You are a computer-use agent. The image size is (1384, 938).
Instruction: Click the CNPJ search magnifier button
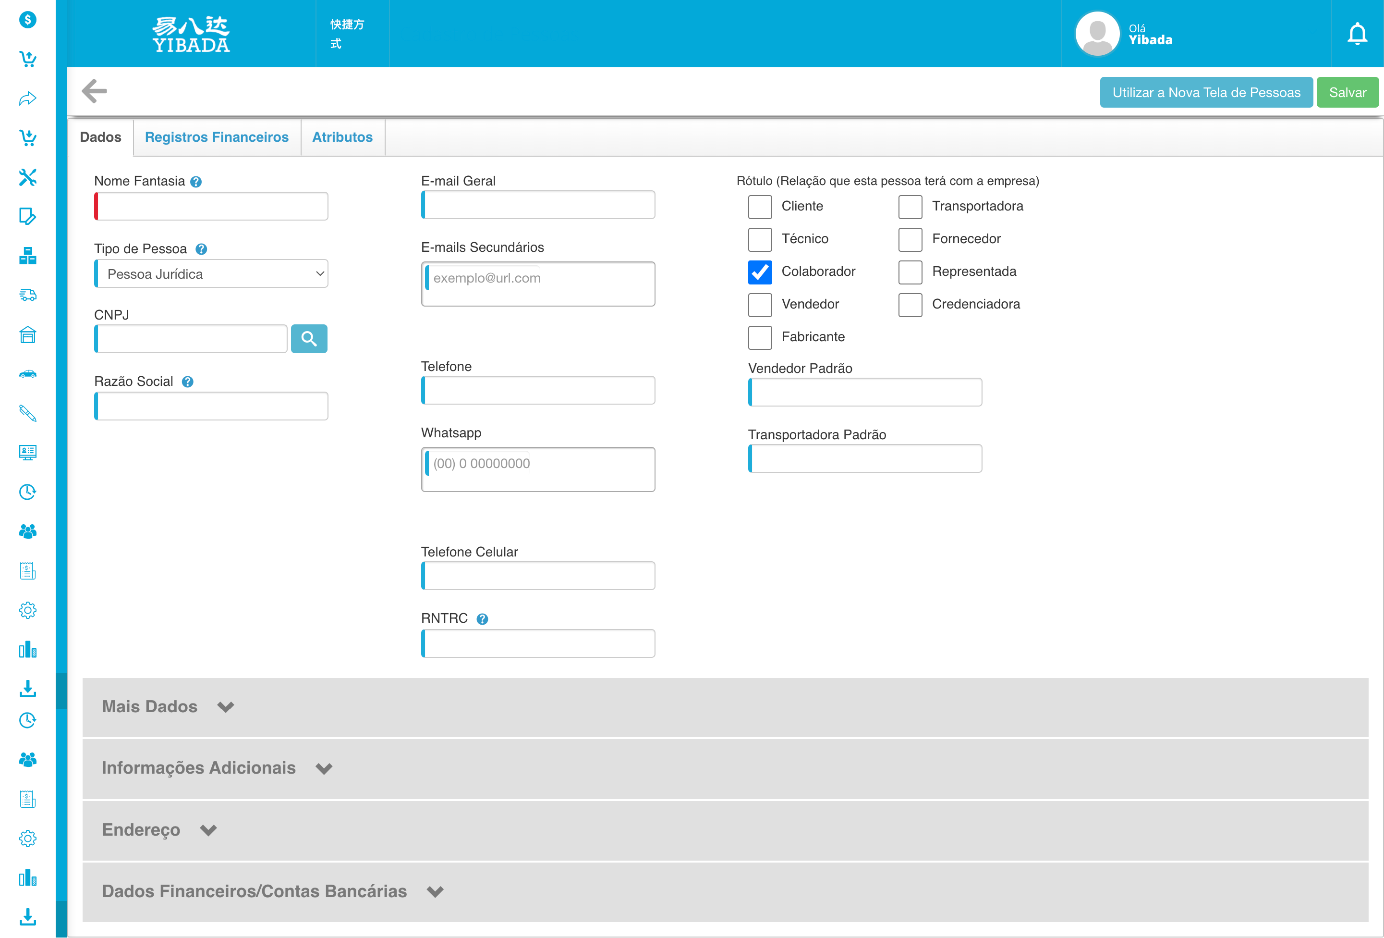pyautogui.click(x=308, y=338)
